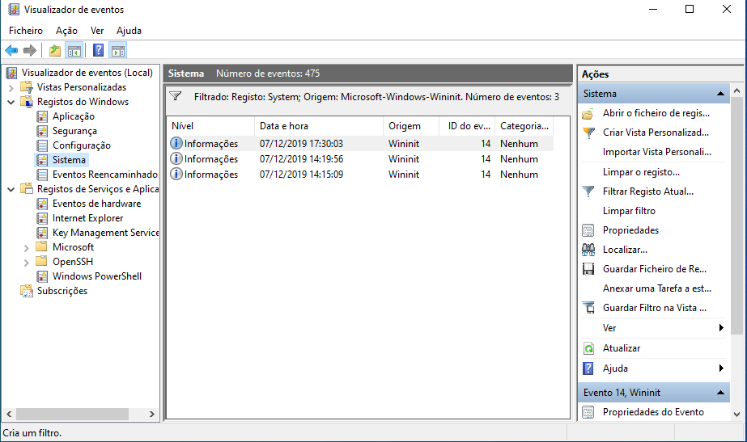Click the Atualizar refresh icon
Image resolution: width=747 pixels, height=442 pixels.
(x=588, y=348)
